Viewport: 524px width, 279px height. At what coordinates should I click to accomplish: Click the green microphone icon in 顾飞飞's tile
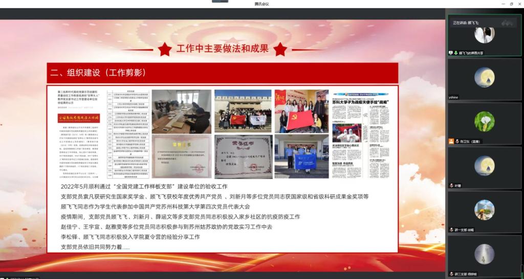[x=456, y=53]
